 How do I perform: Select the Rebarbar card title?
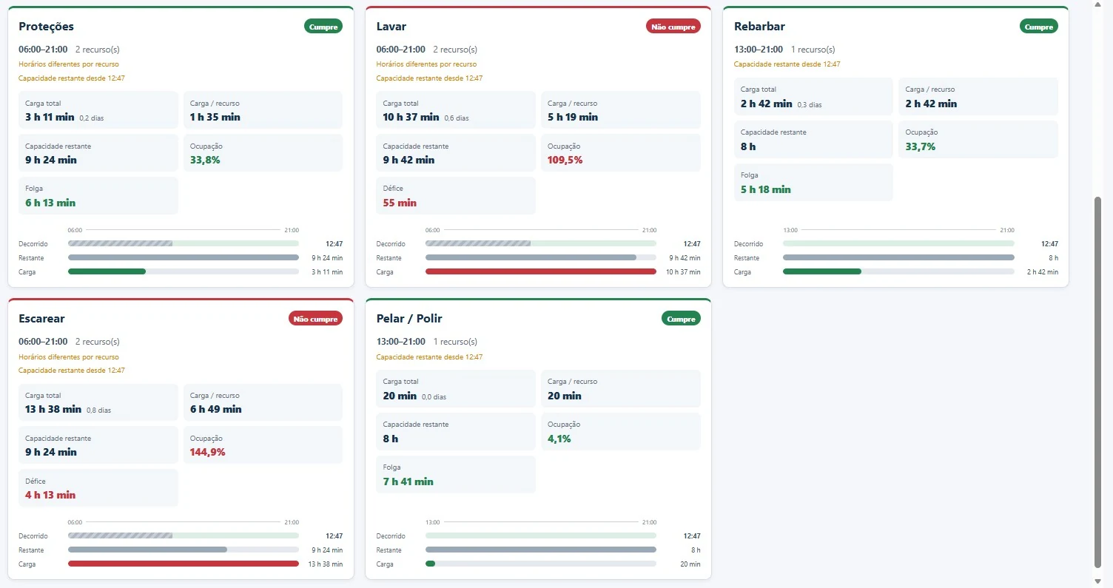point(759,27)
